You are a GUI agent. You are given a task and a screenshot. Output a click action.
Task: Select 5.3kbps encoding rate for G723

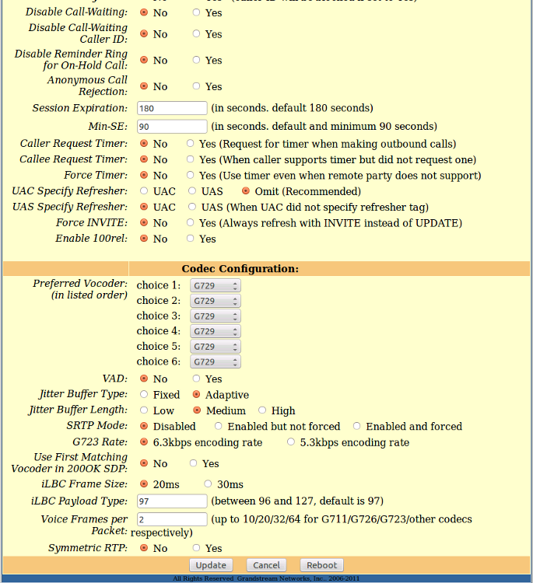tap(291, 442)
